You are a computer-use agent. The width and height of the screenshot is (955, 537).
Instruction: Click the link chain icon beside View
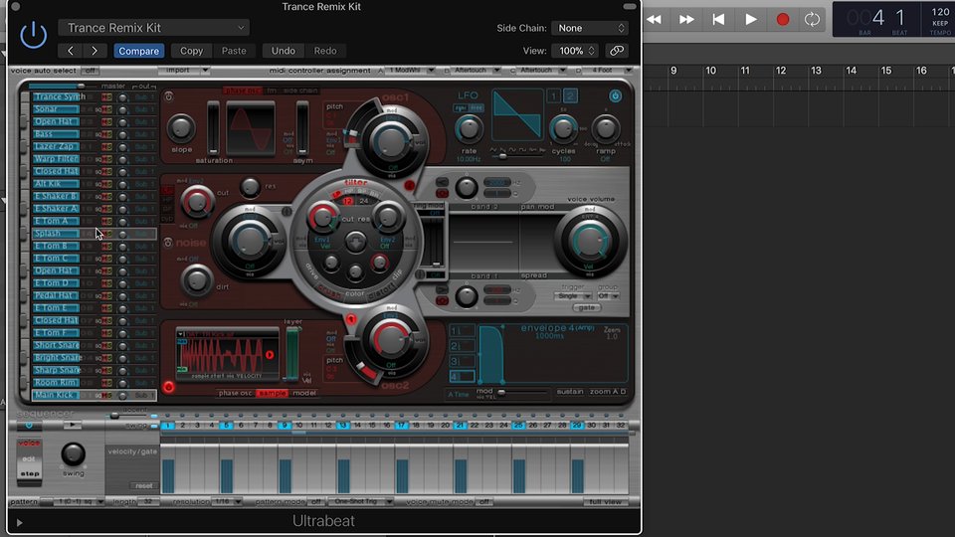617,51
